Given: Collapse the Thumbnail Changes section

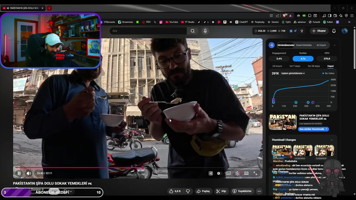Looking at the screenshot, I should pos(332,140).
